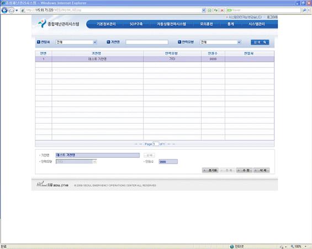Open the 시스템관리 menu

pyautogui.click(x=257, y=24)
